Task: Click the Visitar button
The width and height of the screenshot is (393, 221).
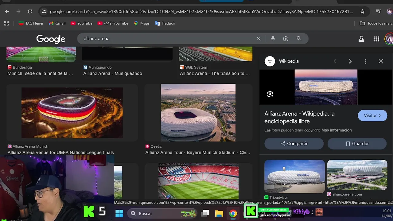Action: tap(372, 115)
